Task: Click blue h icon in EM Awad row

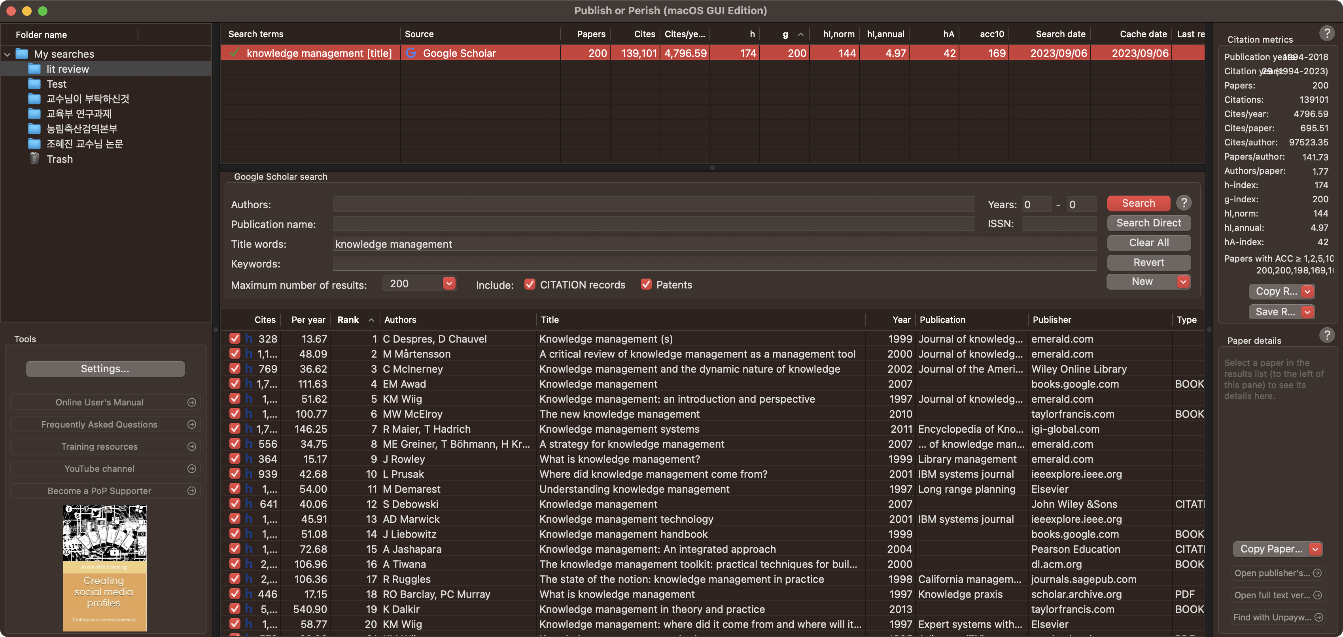Action: 249,384
